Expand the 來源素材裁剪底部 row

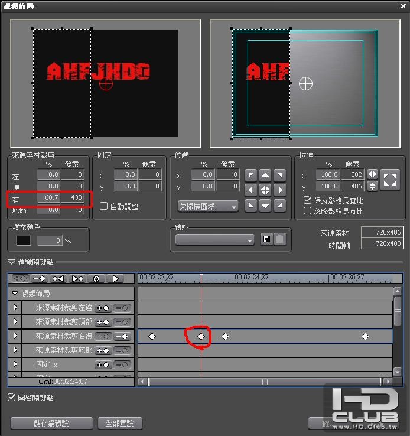tap(15, 350)
